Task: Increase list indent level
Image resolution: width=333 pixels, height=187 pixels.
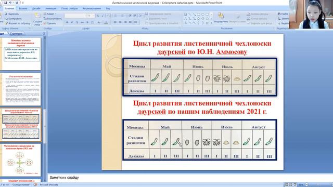Action: pyautogui.click(x=135, y=16)
